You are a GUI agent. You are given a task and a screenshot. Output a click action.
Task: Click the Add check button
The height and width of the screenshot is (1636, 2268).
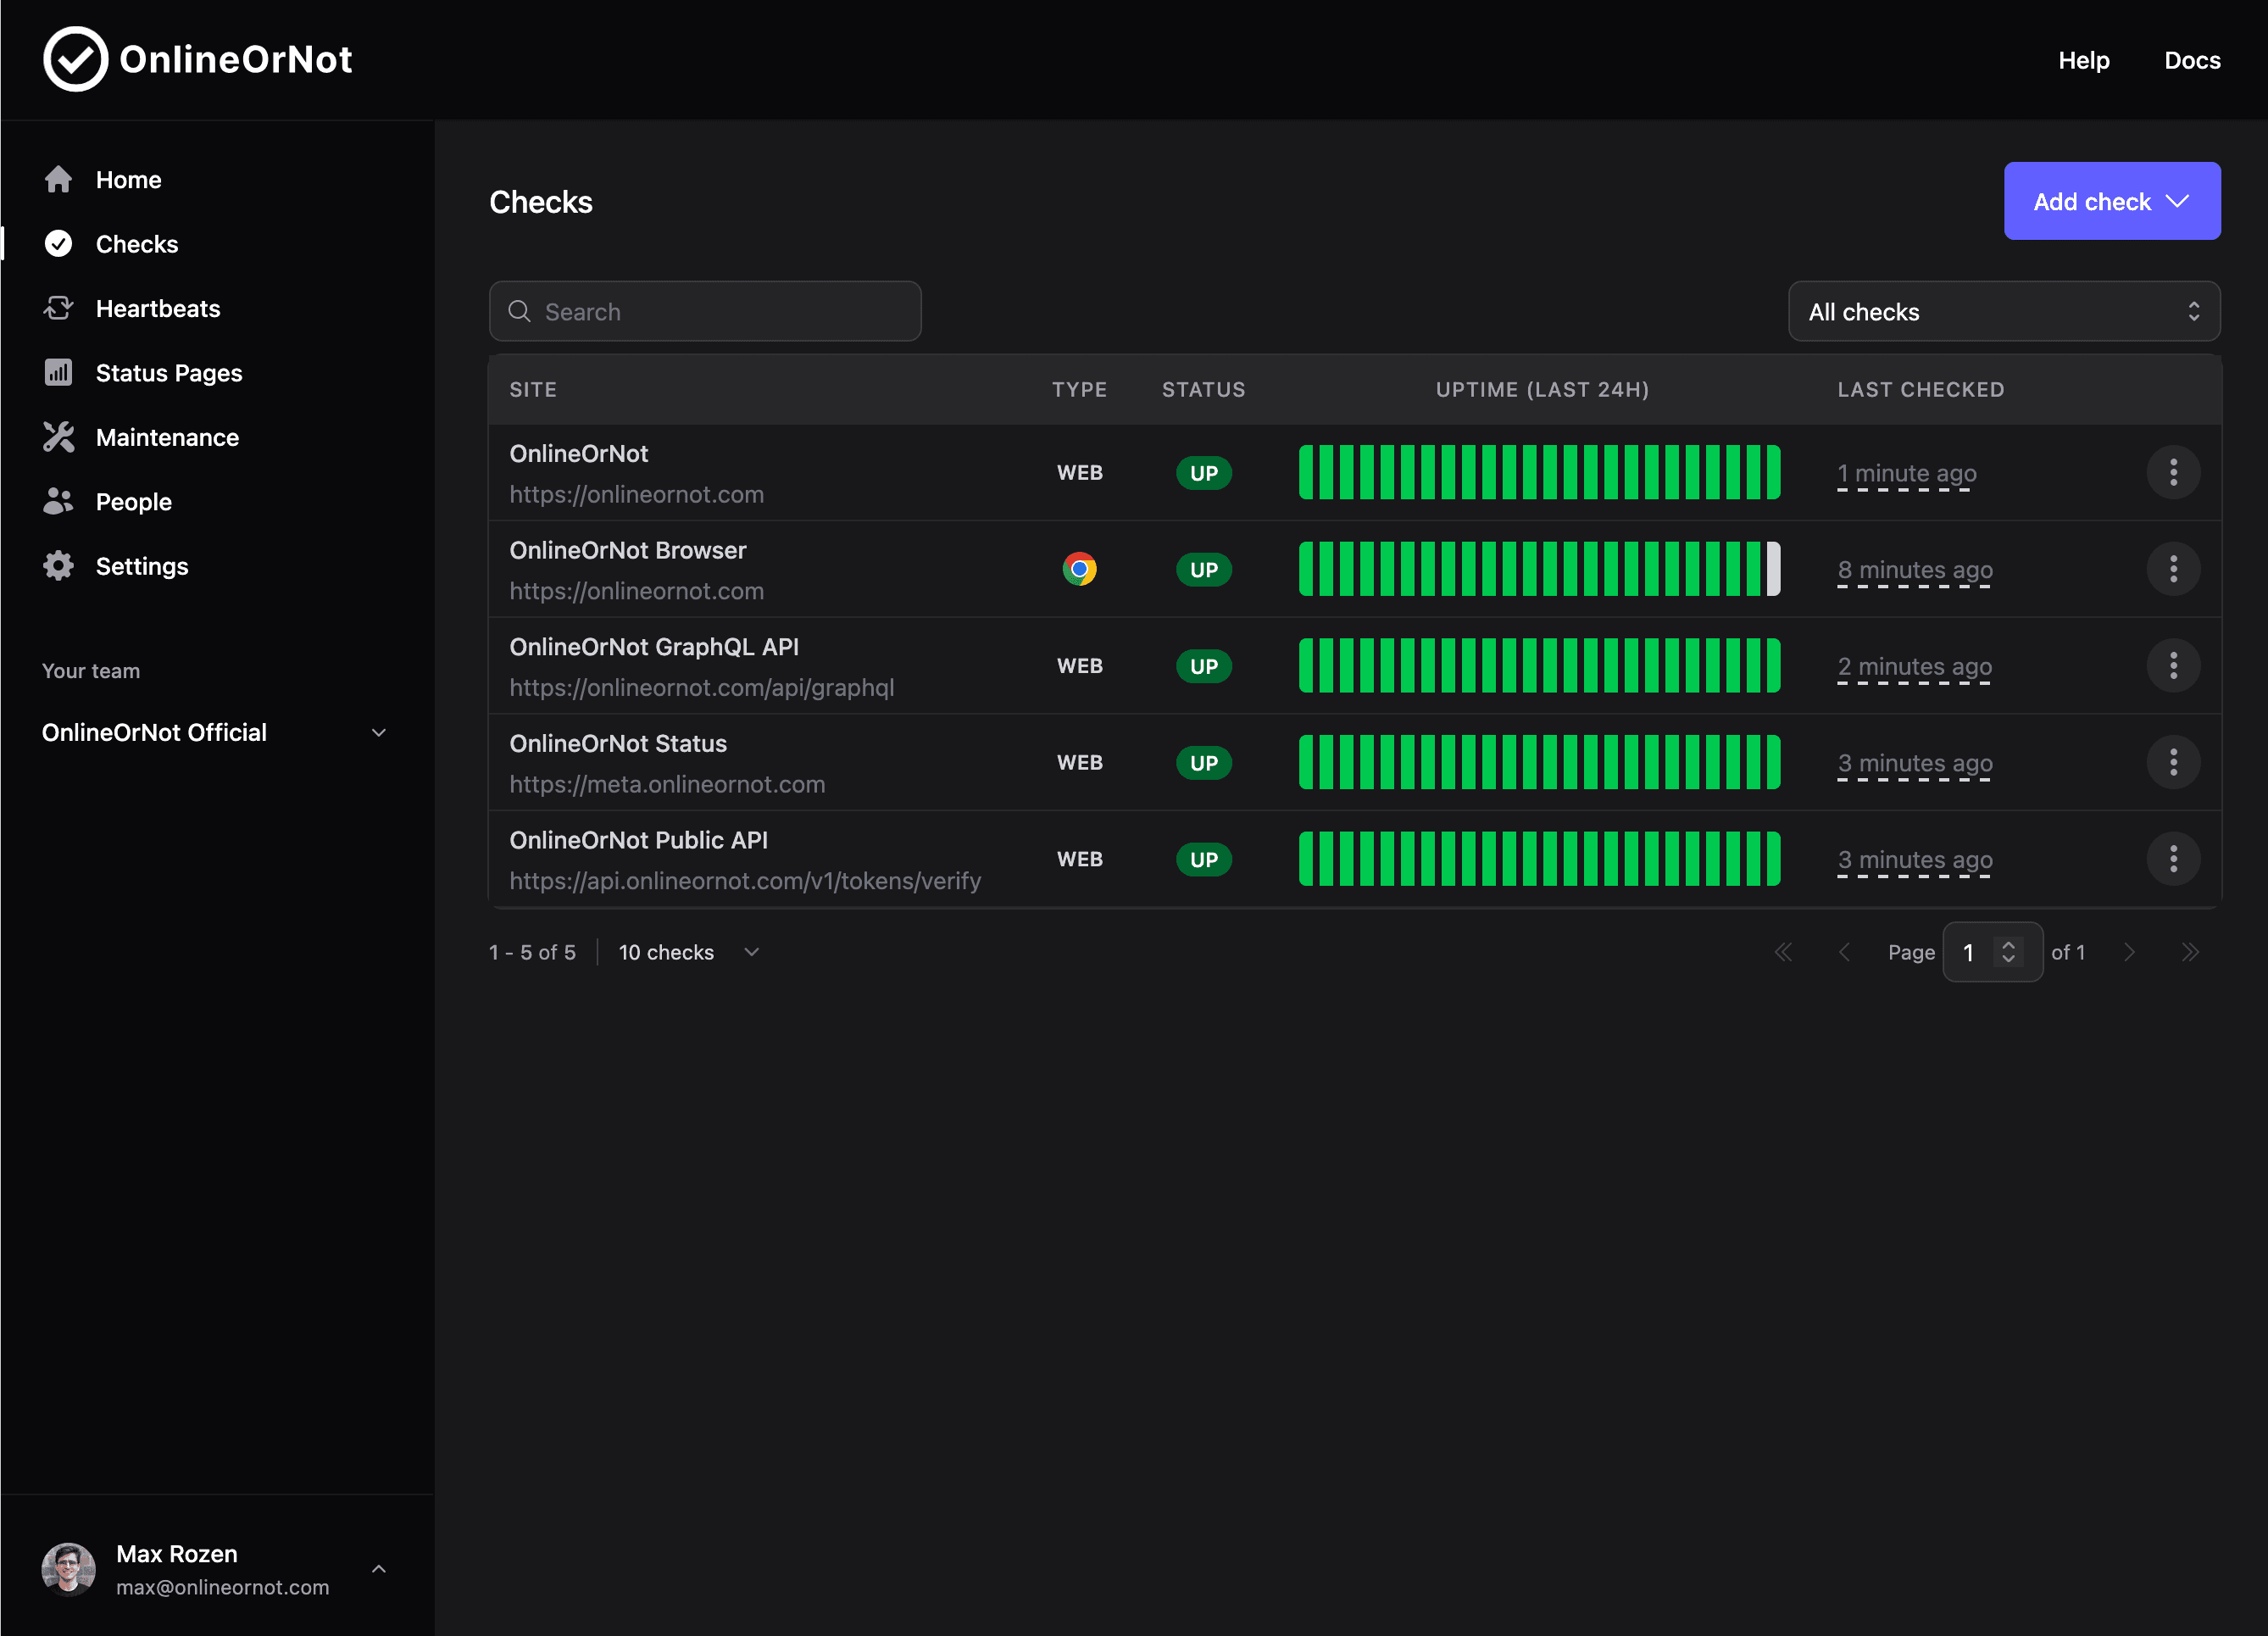2112,201
